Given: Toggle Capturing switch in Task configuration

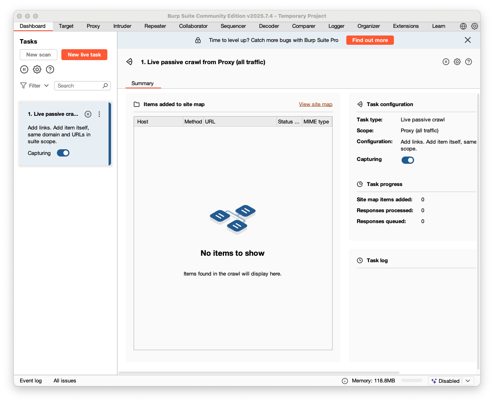Looking at the screenshot, I should point(408,160).
